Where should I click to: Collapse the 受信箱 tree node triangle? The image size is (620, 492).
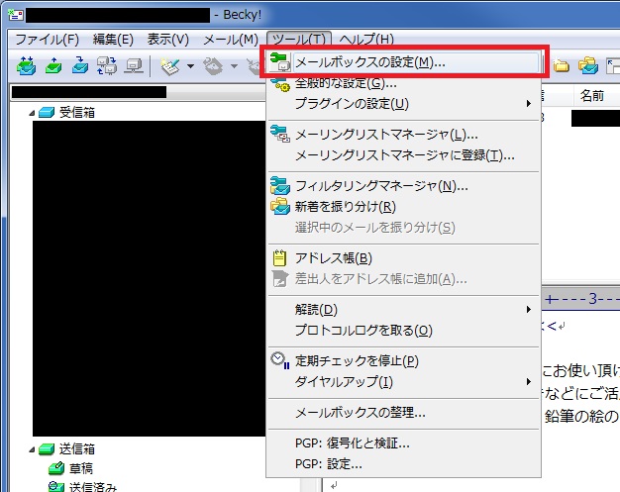coord(32,114)
